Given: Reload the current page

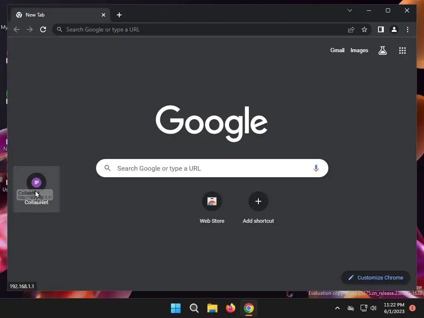Looking at the screenshot, I should [43, 29].
